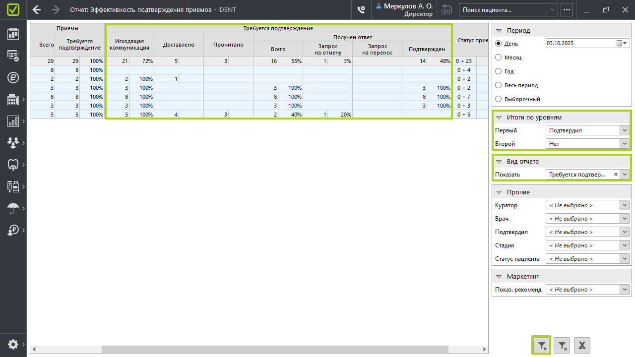This screenshot has height=357, width=635.
Task: Click the horizontal scrollbar under the table
Action: 274,349
